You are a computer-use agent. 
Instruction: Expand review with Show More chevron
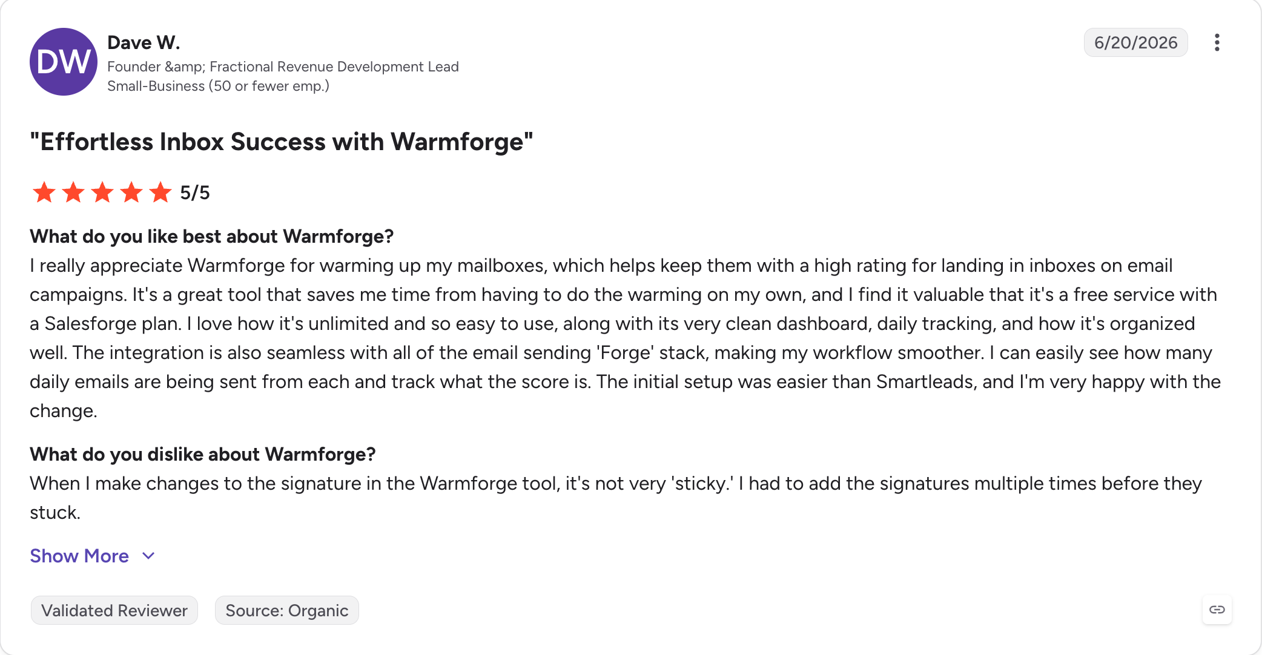148,556
